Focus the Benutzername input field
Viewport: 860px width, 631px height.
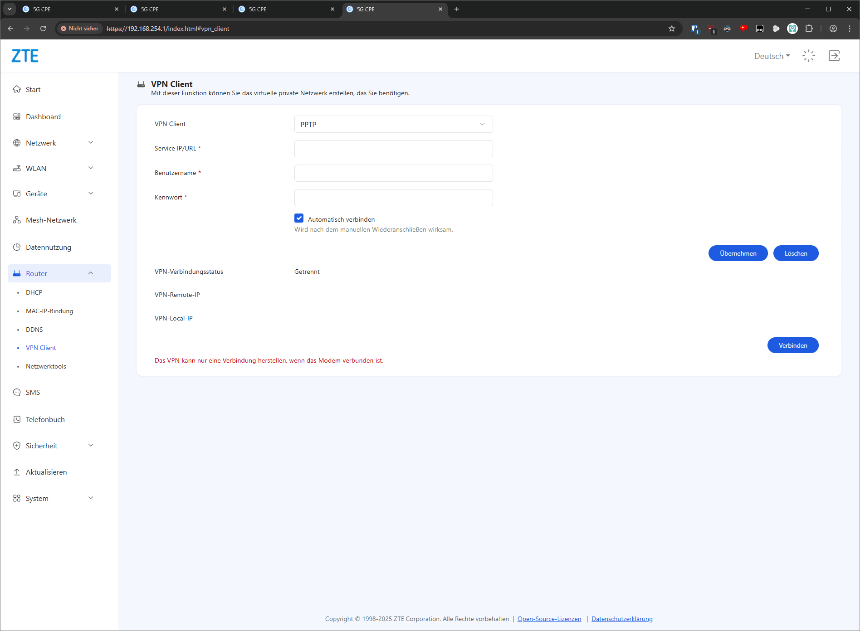point(394,173)
